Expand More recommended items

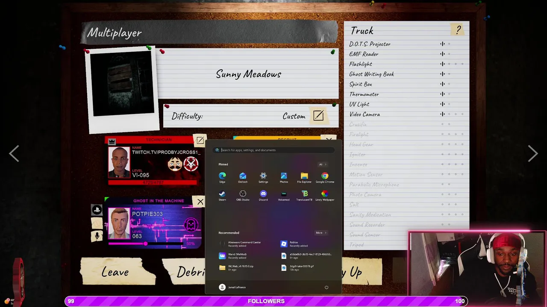(321, 233)
